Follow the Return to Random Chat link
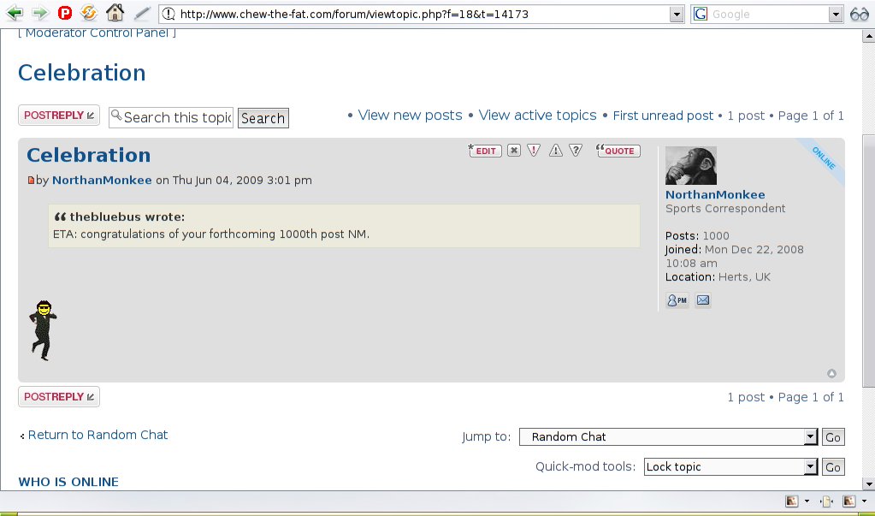The height and width of the screenshot is (516, 875). tap(98, 435)
